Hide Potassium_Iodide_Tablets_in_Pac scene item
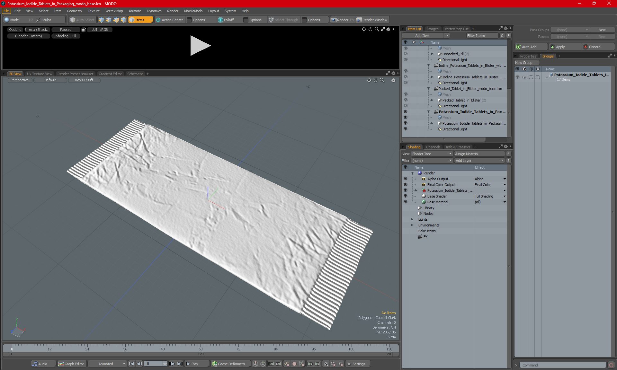The image size is (617, 370). (x=405, y=112)
